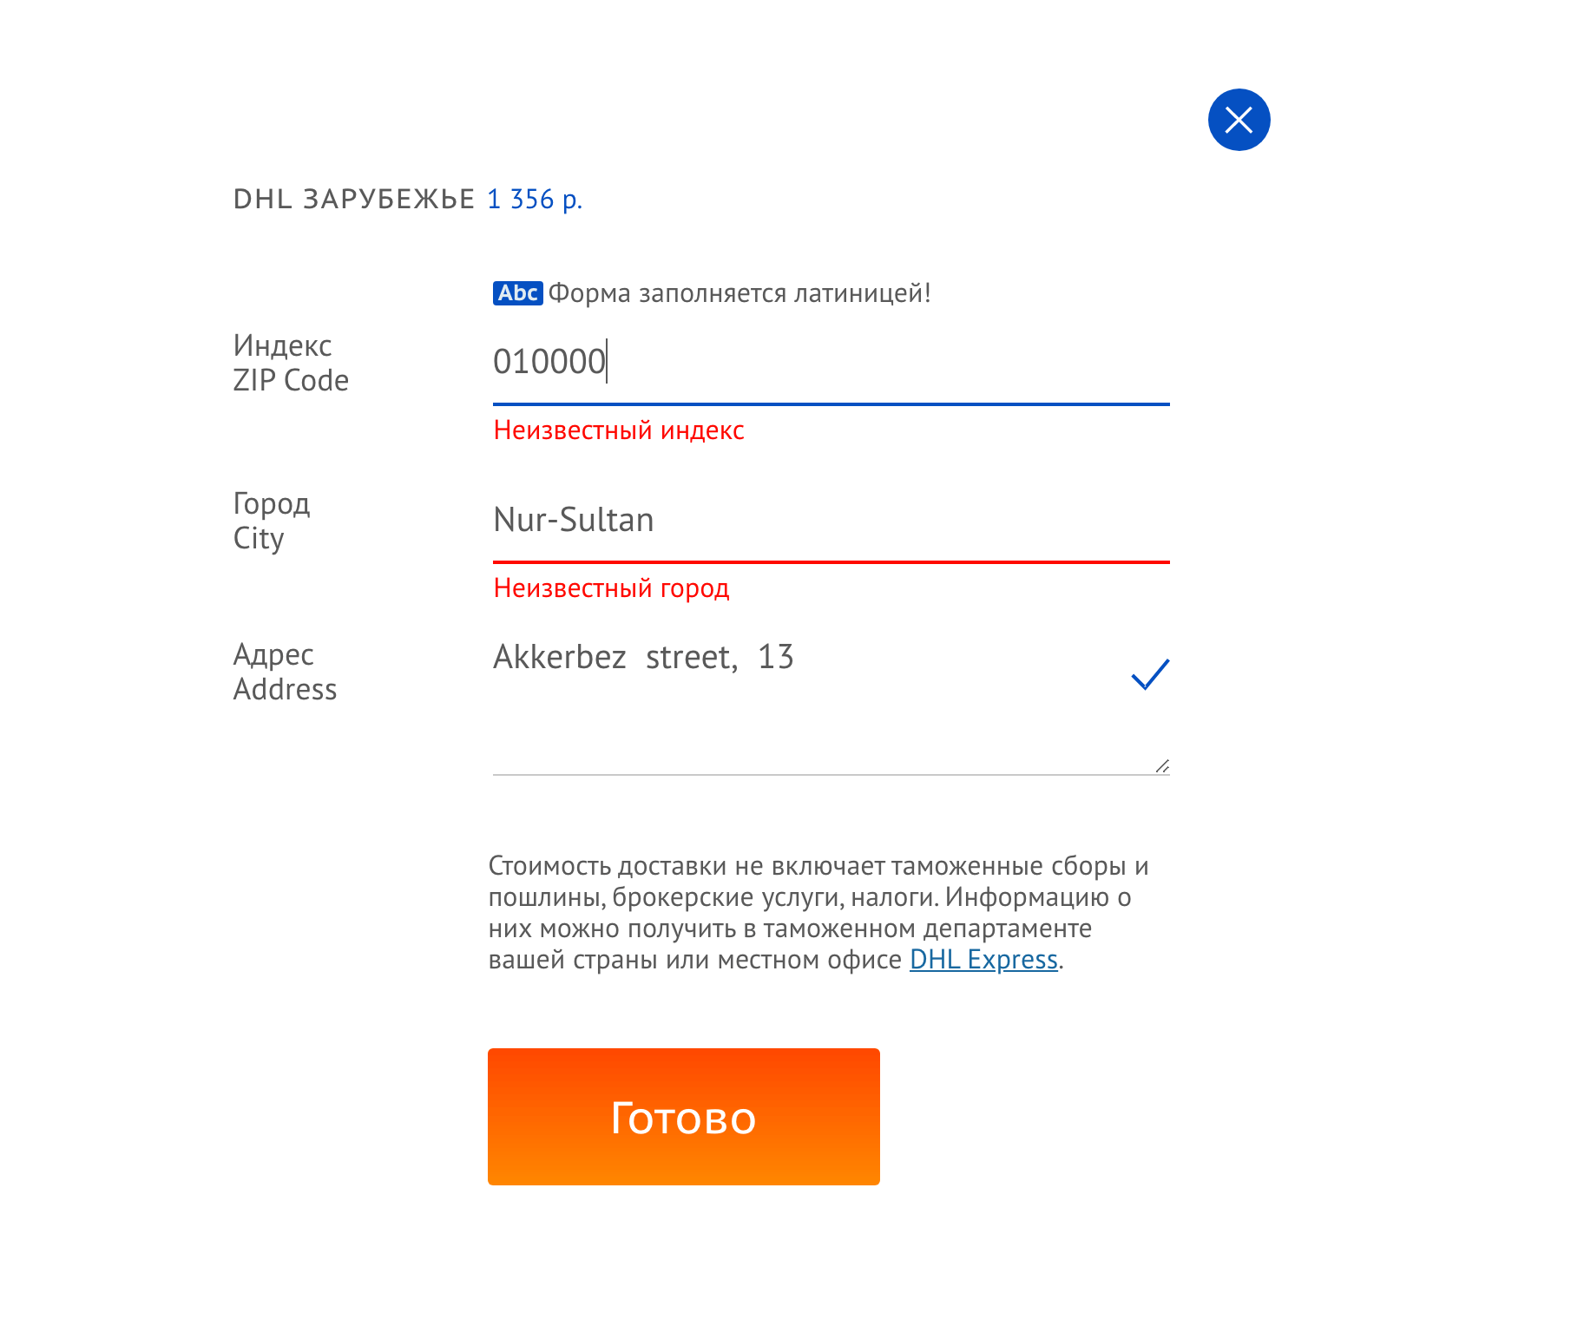This screenshot has height=1319, width=1571.
Task: Submit the form with the Готово button
Action: (x=683, y=1117)
